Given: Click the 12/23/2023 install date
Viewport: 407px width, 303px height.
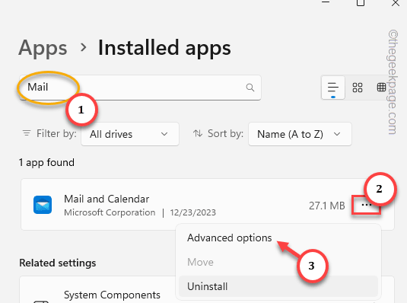Looking at the screenshot, I should click(193, 212).
